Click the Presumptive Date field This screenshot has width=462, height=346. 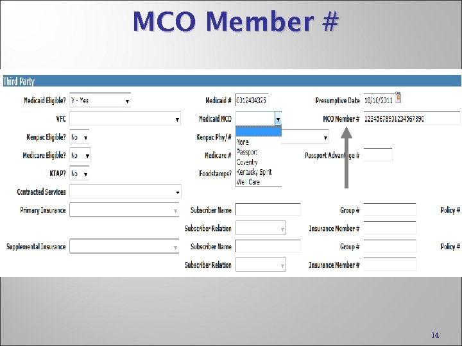[x=379, y=101]
